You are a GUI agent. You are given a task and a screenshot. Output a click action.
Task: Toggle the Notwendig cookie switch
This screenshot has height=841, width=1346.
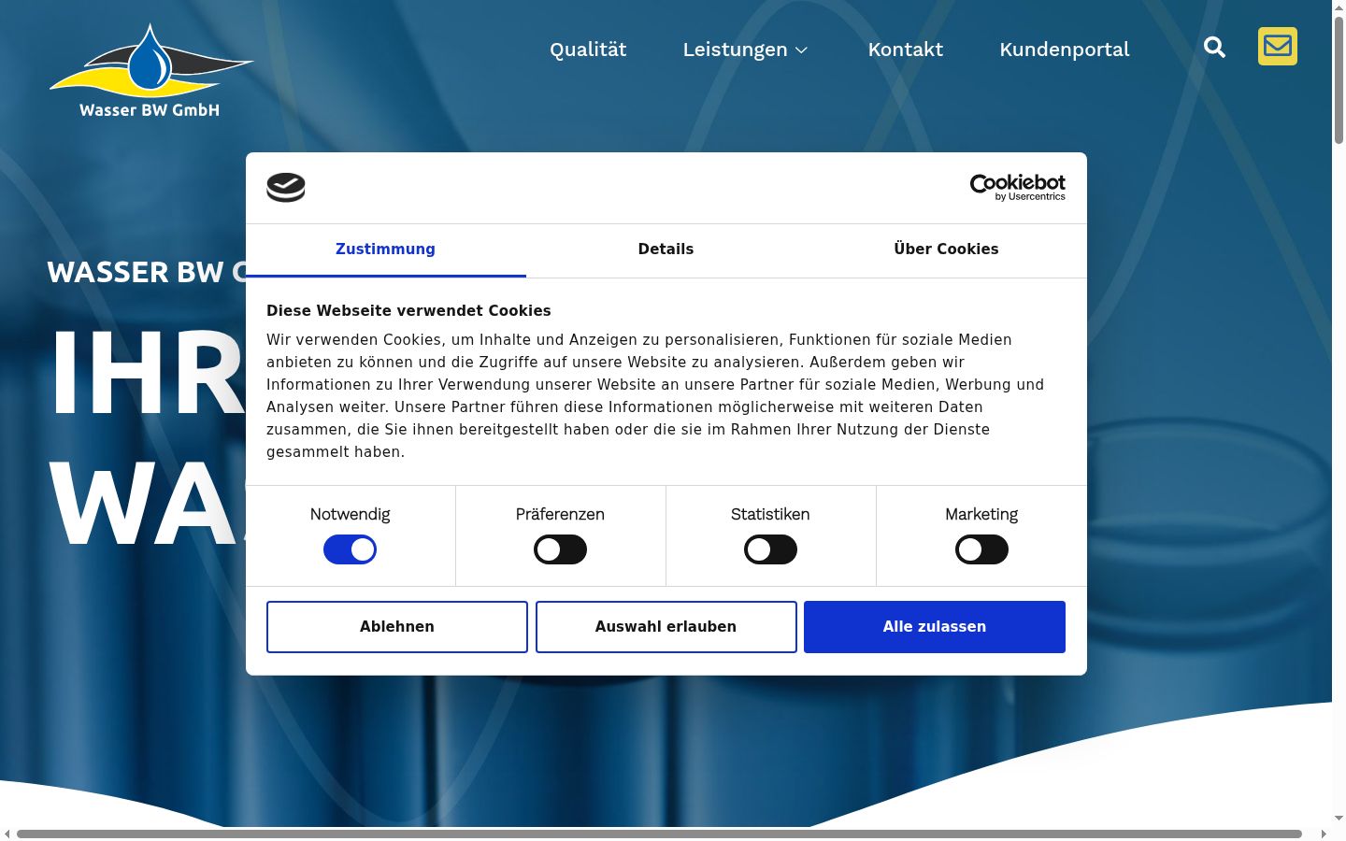pyautogui.click(x=350, y=549)
